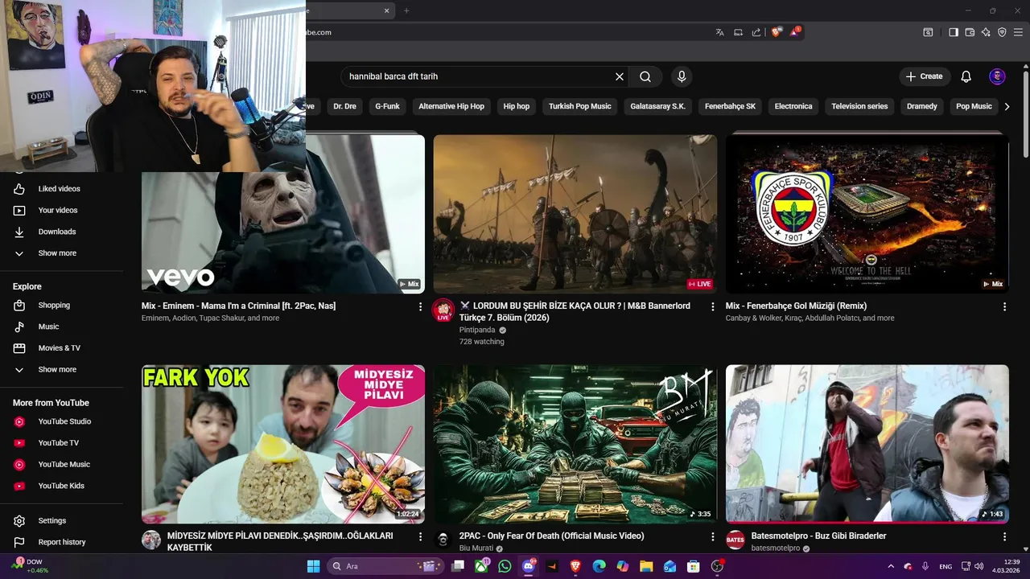Open the Brave Rewards triangle icon
The width and height of the screenshot is (1030, 579).
[x=796, y=32]
